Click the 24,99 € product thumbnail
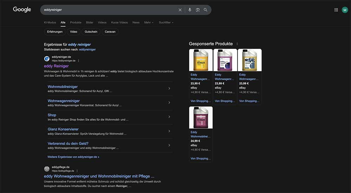The image size is (351, 193). [x=201, y=118]
